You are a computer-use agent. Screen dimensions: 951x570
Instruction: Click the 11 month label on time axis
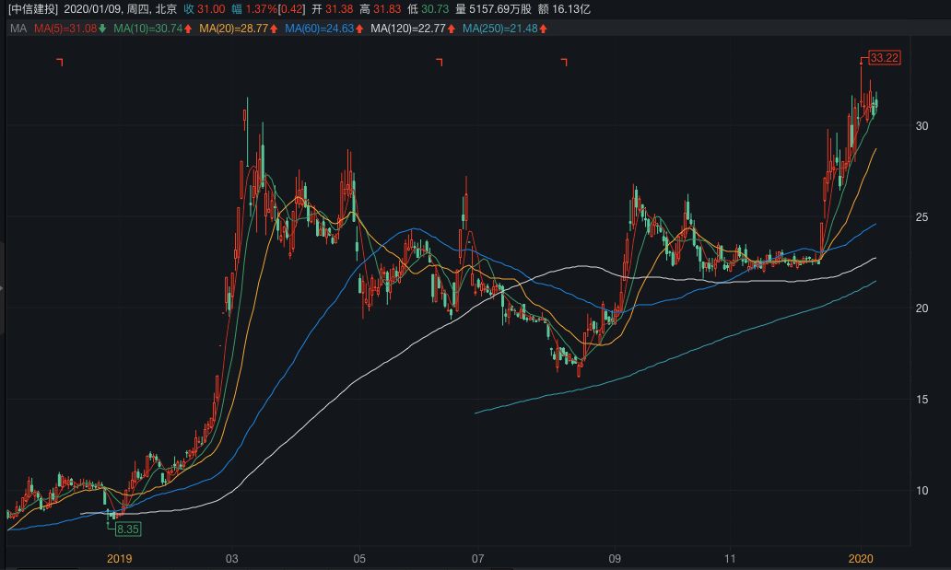[730, 558]
